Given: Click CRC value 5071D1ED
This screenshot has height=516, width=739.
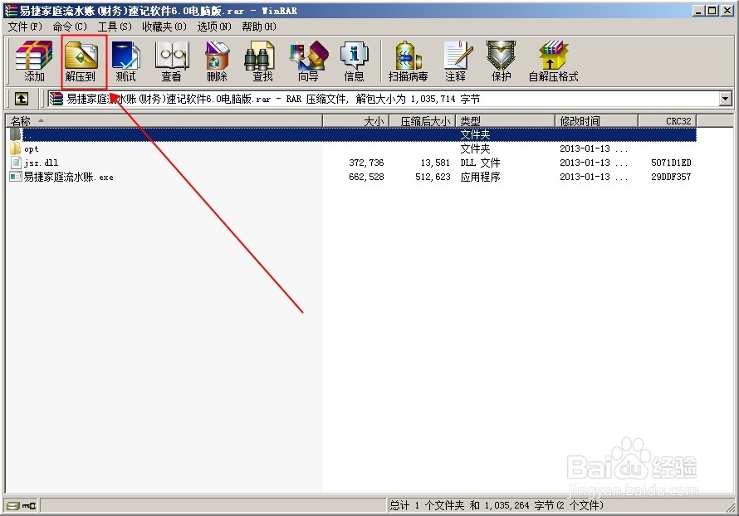Looking at the screenshot, I should click(x=671, y=163).
